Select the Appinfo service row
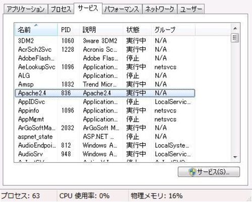The image size is (252, 202). coord(105,111)
